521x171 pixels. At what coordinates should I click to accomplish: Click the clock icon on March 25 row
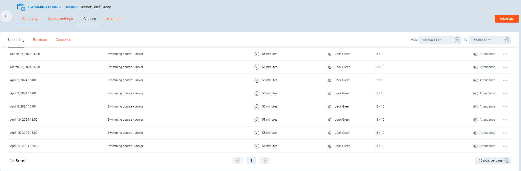257,54
